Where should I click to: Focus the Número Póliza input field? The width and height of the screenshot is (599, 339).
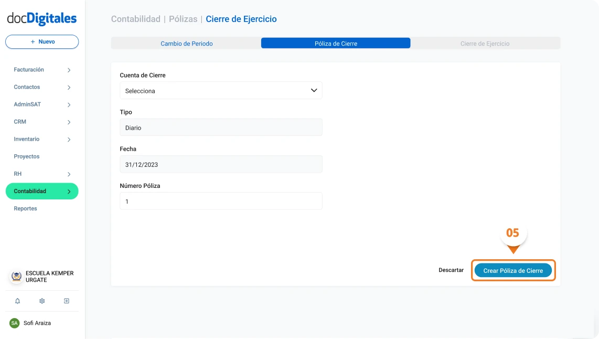tap(221, 202)
